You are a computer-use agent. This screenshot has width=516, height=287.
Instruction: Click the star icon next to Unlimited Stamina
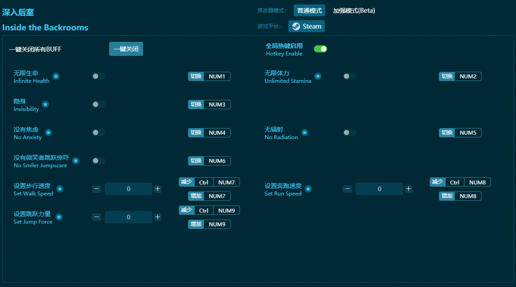click(x=318, y=76)
